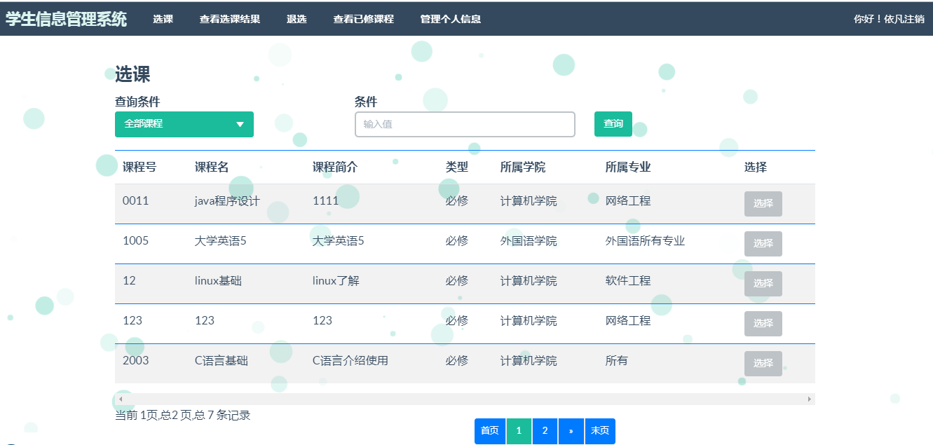Viewport: 933px width, 445px height.
Task: Pick the C语言基础 course 选择 button
Action: pyautogui.click(x=763, y=364)
